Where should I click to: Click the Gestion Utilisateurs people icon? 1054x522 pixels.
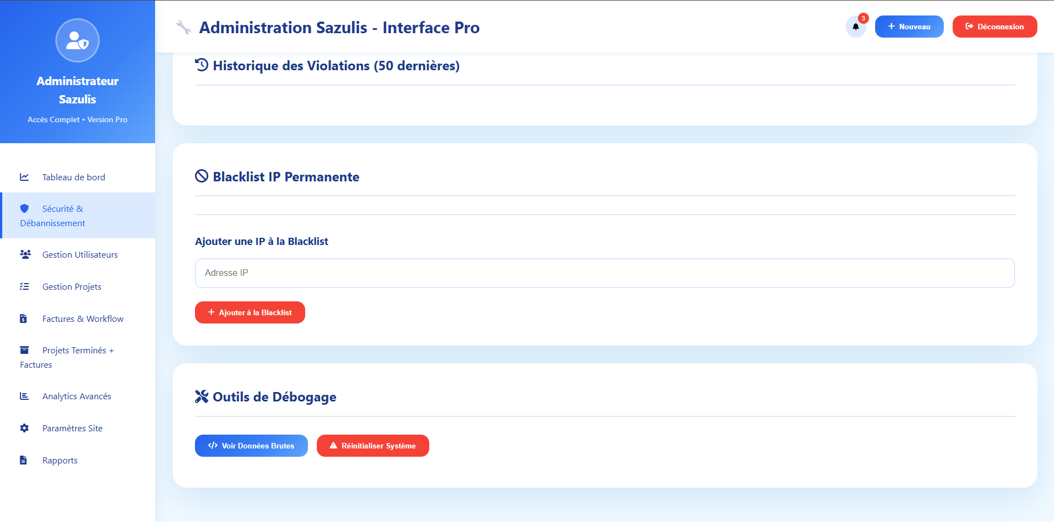[x=25, y=254]
